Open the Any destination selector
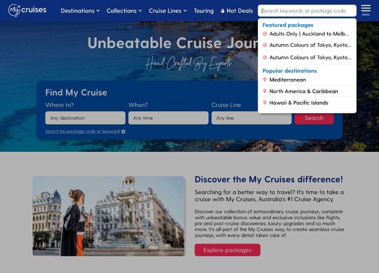The image size is (379, 273). pyautogui.click(x=85, y=118)
